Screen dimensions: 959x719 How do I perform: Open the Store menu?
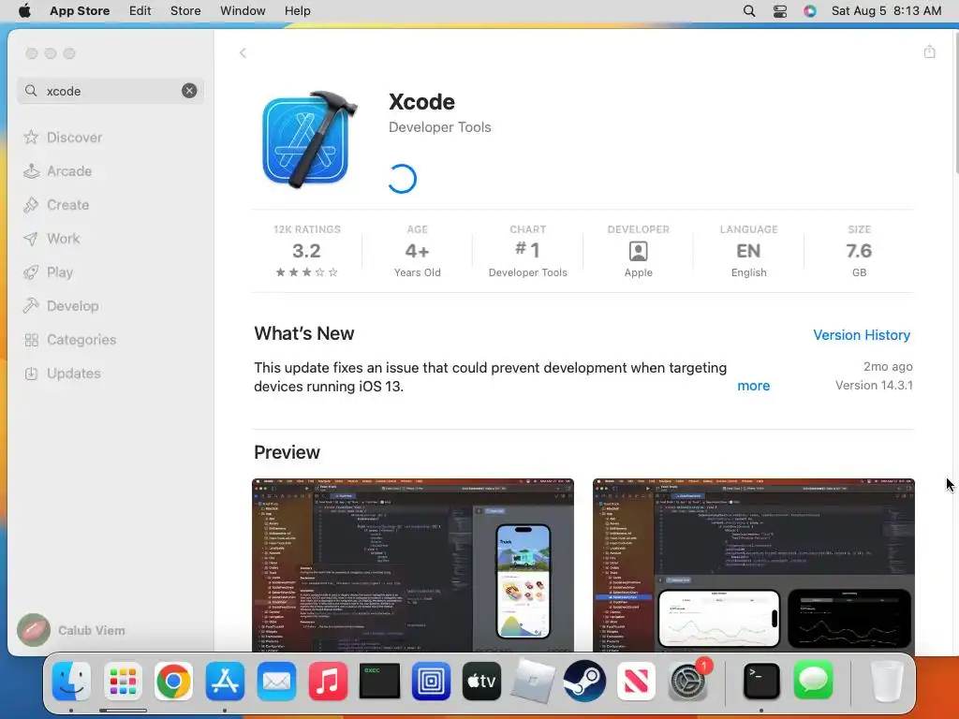[185, 10]
